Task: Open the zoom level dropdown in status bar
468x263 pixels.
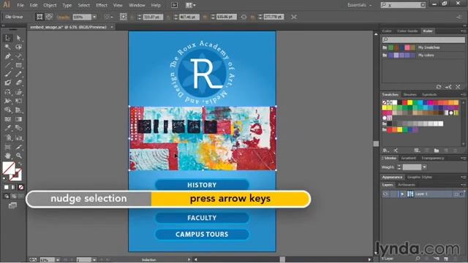Action: (58, 260)
